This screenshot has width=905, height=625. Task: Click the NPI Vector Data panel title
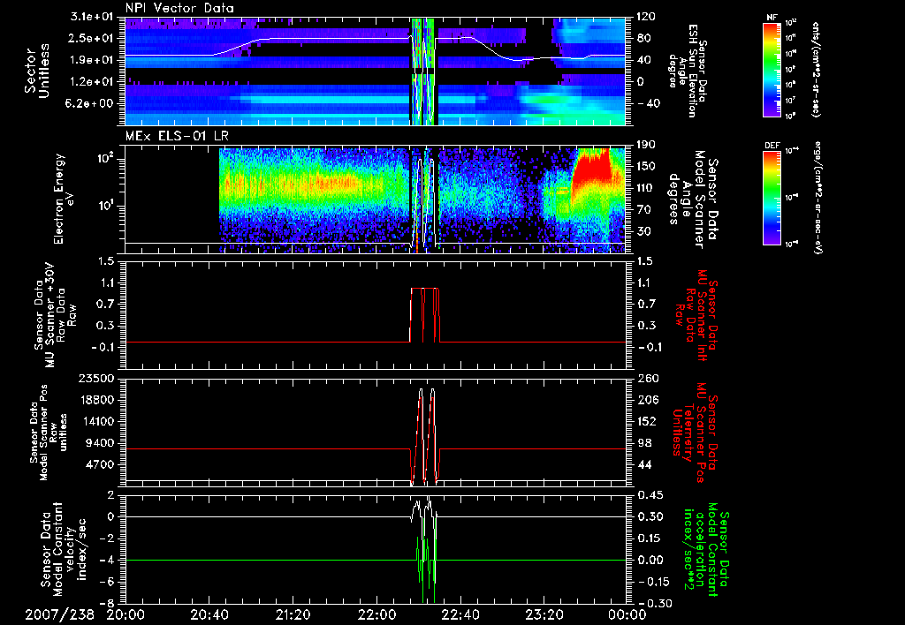pyautogui.click(x=179, y=8)
